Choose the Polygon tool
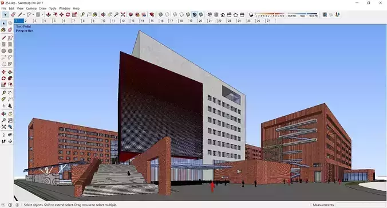This screenshot has height=208, width=387. 10,51
